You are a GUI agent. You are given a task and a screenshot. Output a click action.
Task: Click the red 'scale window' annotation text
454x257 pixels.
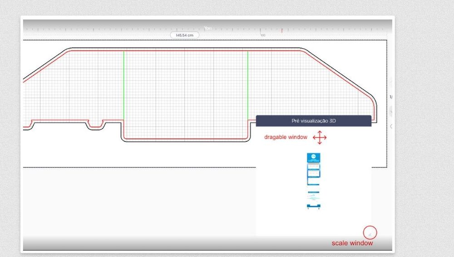pos(352,243)
